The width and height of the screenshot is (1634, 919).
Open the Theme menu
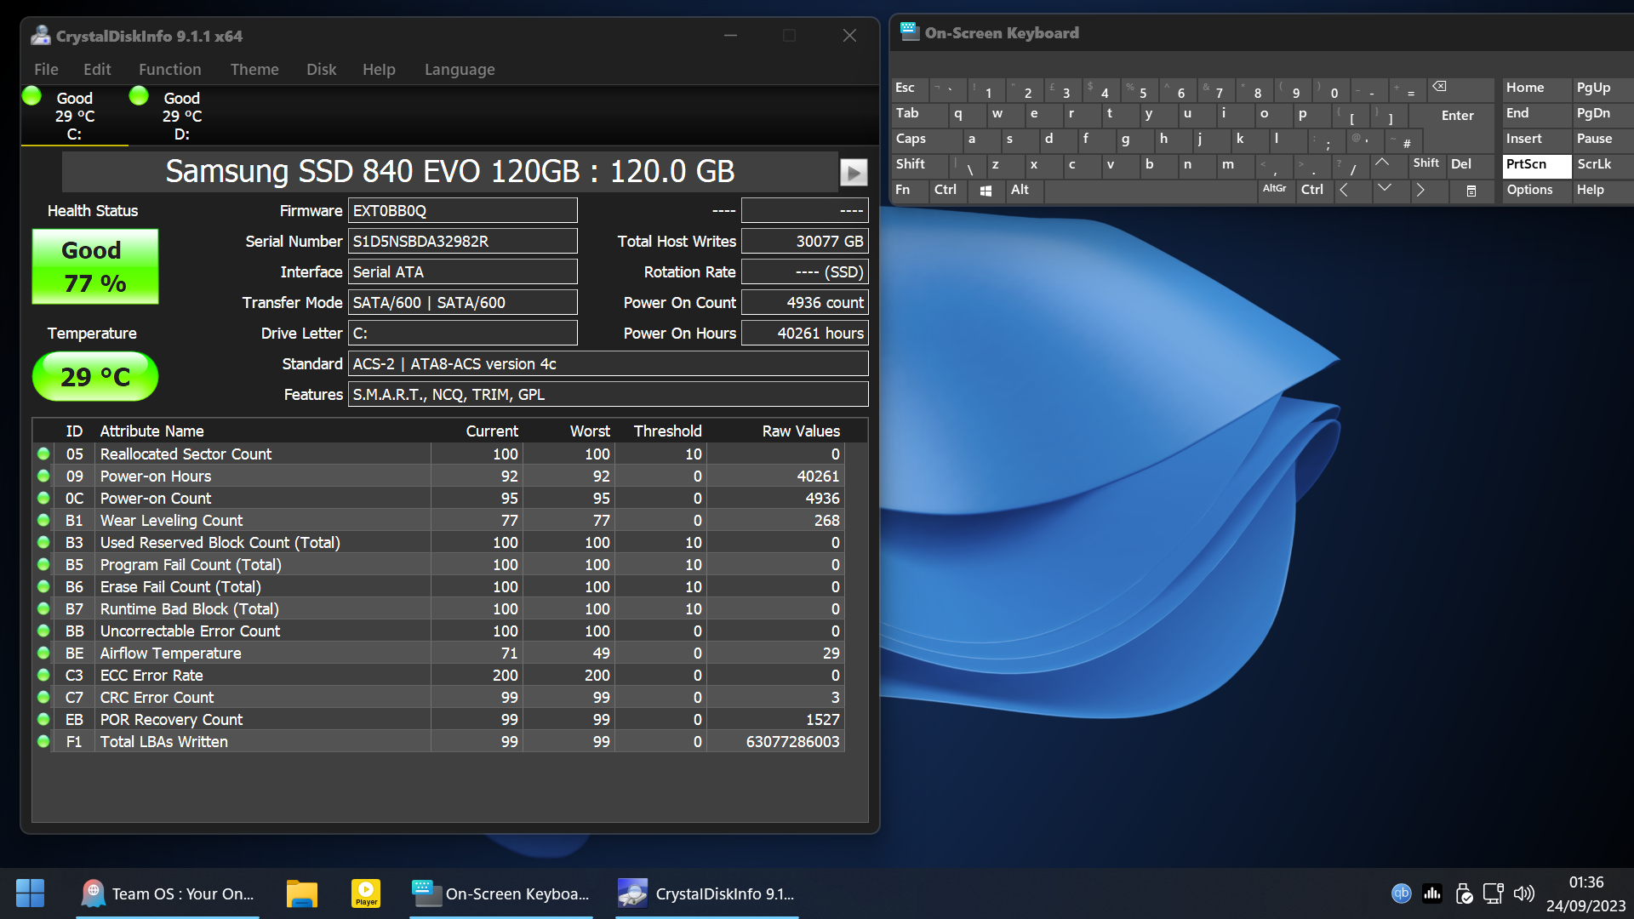tap(254, 70)
